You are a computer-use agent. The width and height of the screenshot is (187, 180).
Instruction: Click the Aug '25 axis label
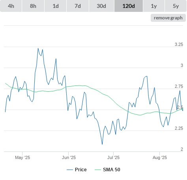(160, 157)
